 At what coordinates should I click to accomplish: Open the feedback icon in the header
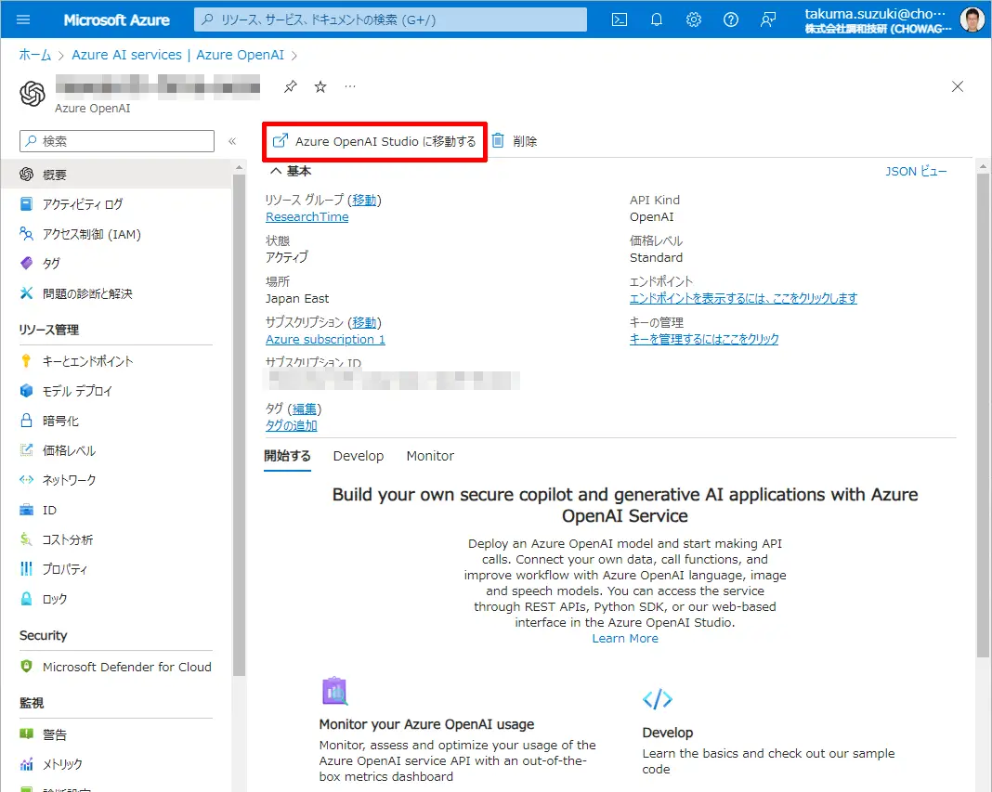[768, 19]
